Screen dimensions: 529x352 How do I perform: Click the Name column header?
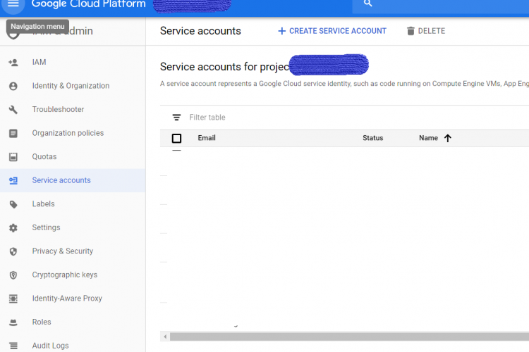coord(428,138)
